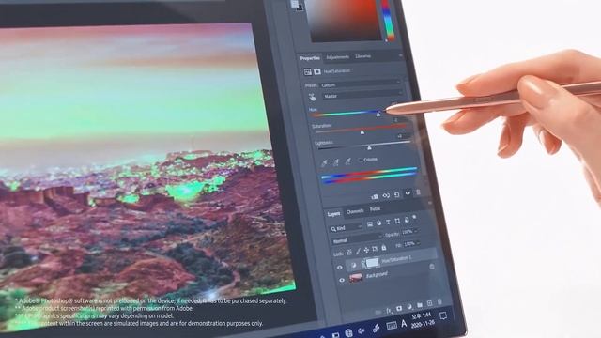Toggle adjustment layer visibility in Properties
601x338 pixels.
click(408, 193)
